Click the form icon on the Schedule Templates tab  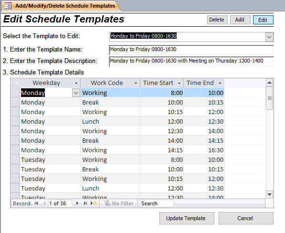click(x=8, y=6)
